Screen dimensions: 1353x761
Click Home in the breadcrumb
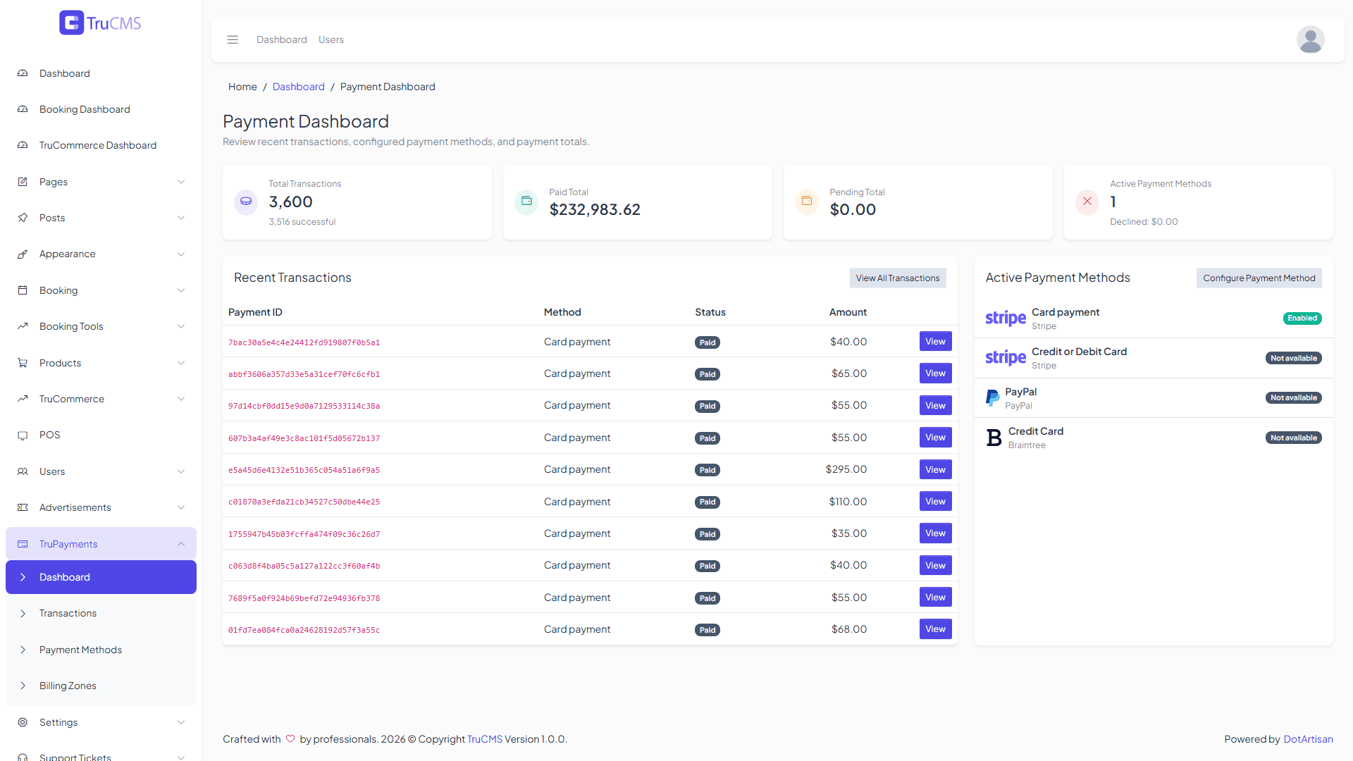[x=242, y=87]
